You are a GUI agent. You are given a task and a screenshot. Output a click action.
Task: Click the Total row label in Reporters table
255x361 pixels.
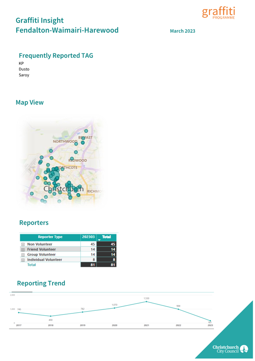(x=31, y=265)
